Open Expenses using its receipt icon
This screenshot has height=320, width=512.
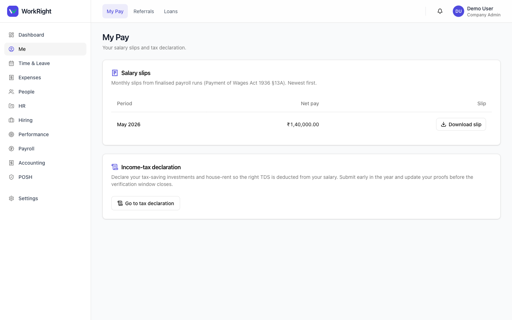coord(11,78)
